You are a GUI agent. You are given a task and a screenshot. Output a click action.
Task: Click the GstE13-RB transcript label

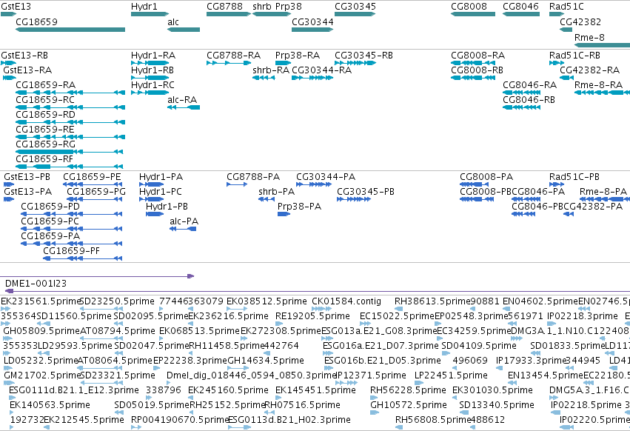pos(24,55)
